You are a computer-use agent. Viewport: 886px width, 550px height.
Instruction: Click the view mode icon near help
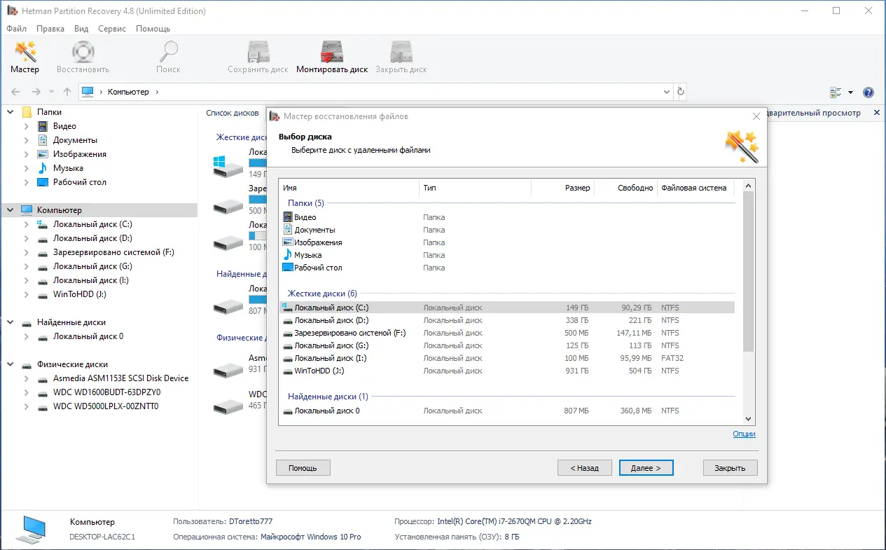(x=836, y=92)
